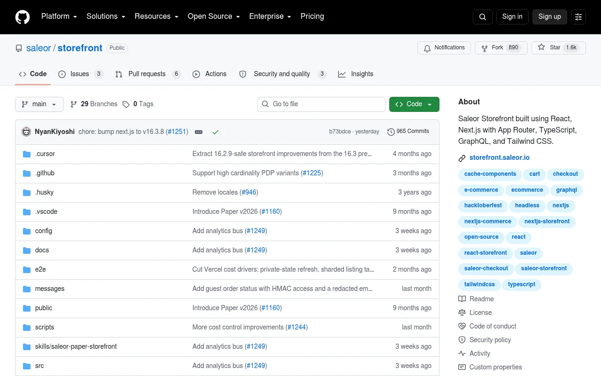601x376 pixels.
Task: Click the scale icon next to License
Action: [462, 313]
